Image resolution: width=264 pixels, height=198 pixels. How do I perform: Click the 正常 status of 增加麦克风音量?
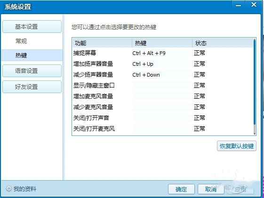click(200, 96)
